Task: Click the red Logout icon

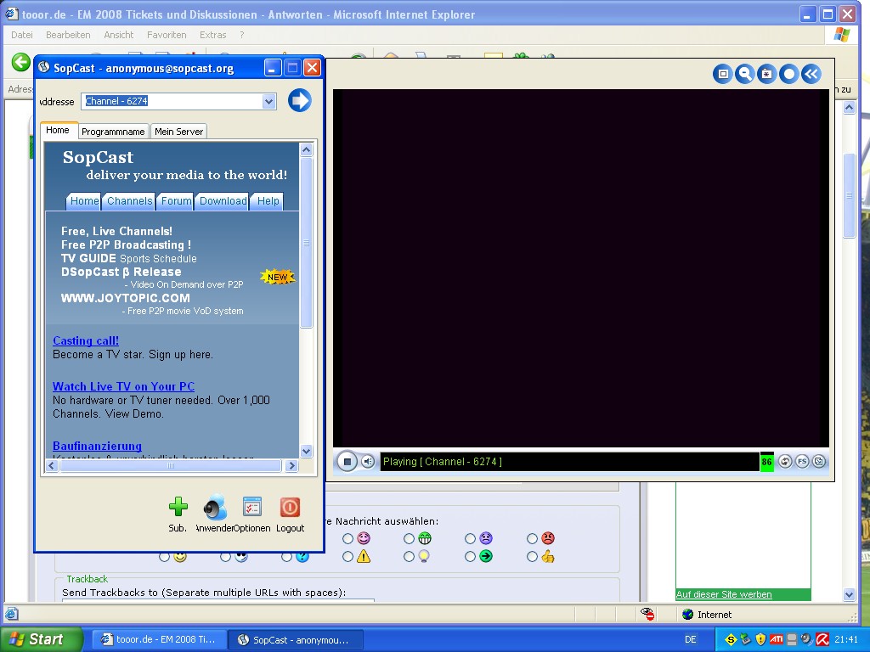Action: point(290,508)
